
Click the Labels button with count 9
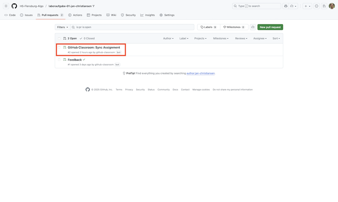(209, 27)
